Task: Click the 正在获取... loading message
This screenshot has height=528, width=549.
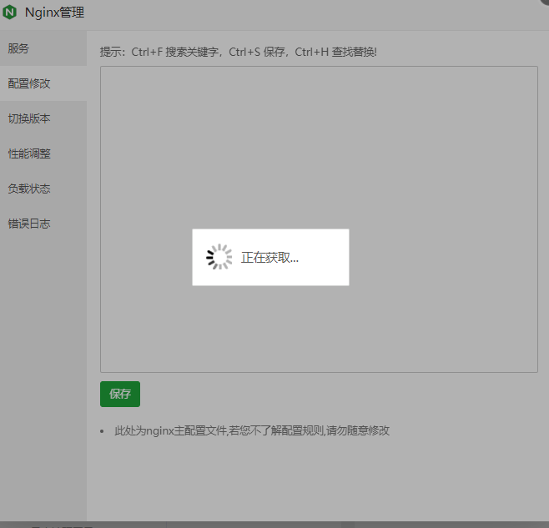Action: tap(269, 258)
